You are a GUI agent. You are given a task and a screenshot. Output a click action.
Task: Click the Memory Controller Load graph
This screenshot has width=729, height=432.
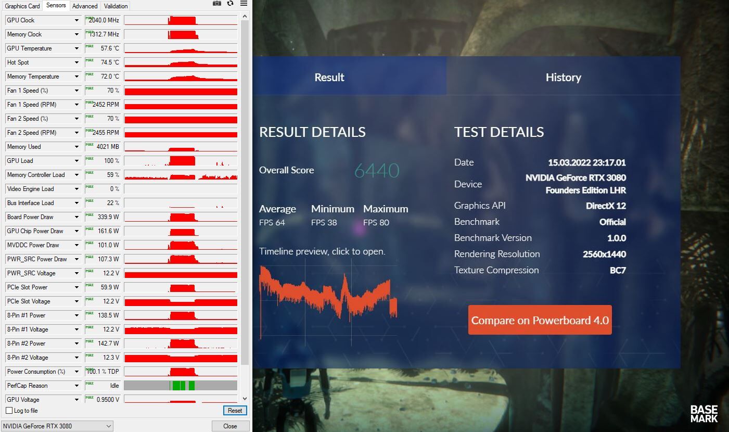[181, 175]
